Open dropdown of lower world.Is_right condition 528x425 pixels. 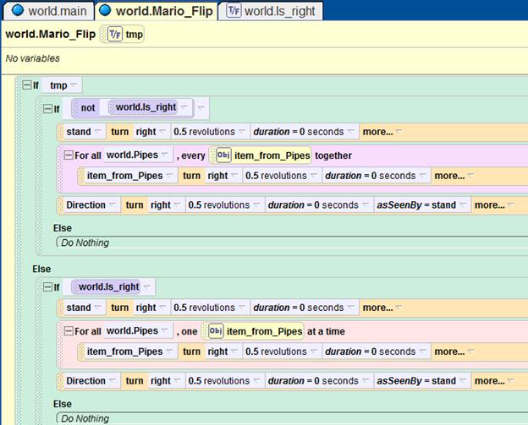click(x=147, y=286)
